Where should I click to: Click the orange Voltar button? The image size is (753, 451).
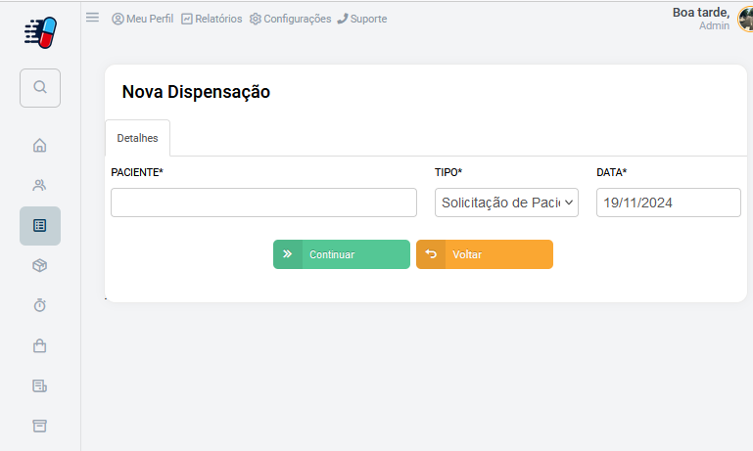tap(485, 254)
